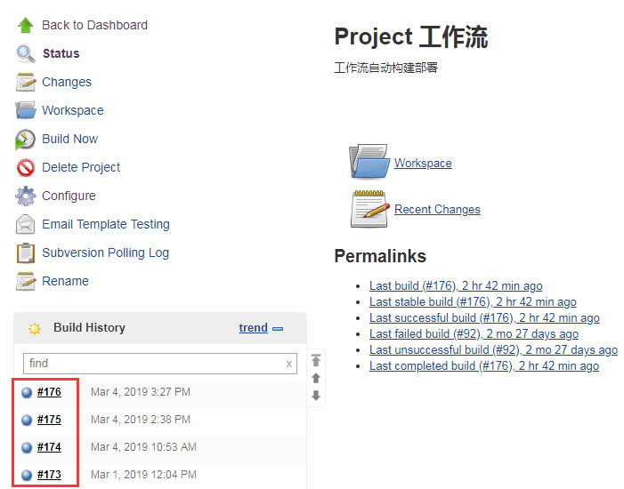This screenshot has height=489, width=624.
Task: Clear the find field with x
Action: [289, 364]
